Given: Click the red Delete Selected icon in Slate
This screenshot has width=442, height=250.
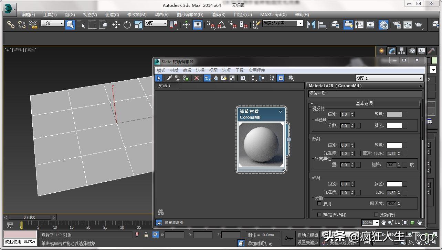Looking at the screenshot, I should point(197,78).
